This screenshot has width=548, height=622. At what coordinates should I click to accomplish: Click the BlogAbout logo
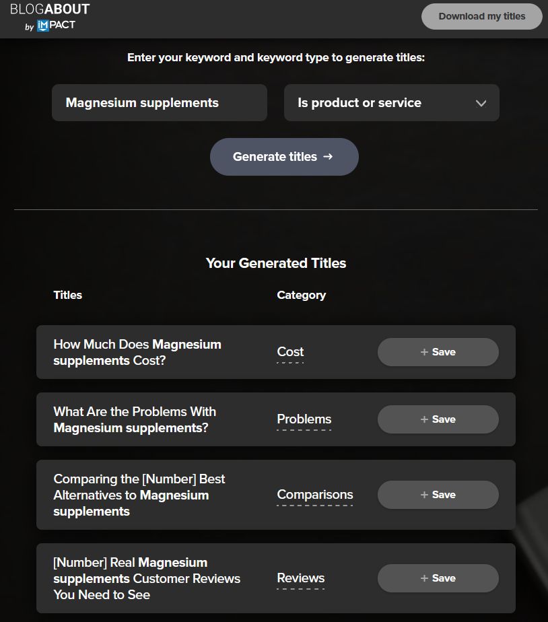[x=50, y=9]
